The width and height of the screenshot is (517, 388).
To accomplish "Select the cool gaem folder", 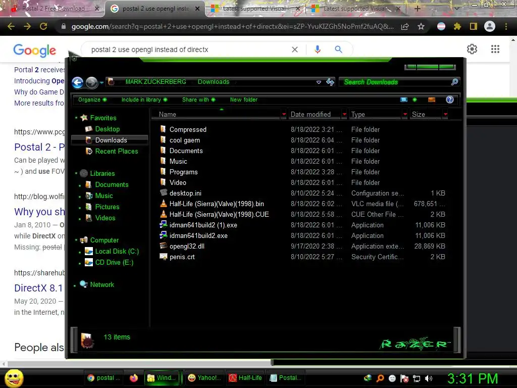I will (185, 140).
